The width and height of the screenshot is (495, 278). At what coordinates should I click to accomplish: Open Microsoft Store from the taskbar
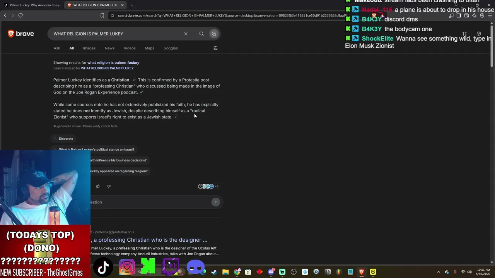pyautogui.click(x=248, y=272)
